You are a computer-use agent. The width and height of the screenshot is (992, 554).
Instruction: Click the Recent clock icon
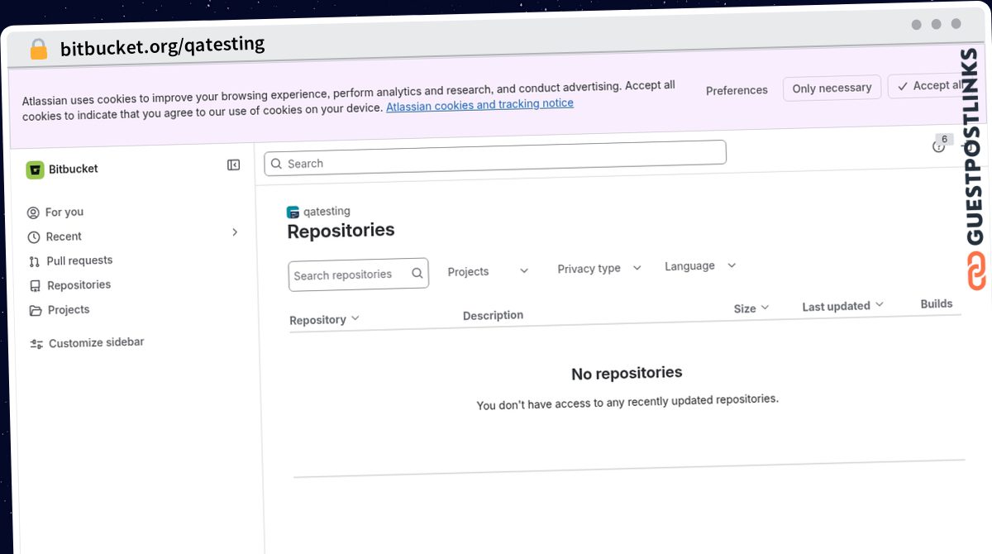(x=34, y=237)
